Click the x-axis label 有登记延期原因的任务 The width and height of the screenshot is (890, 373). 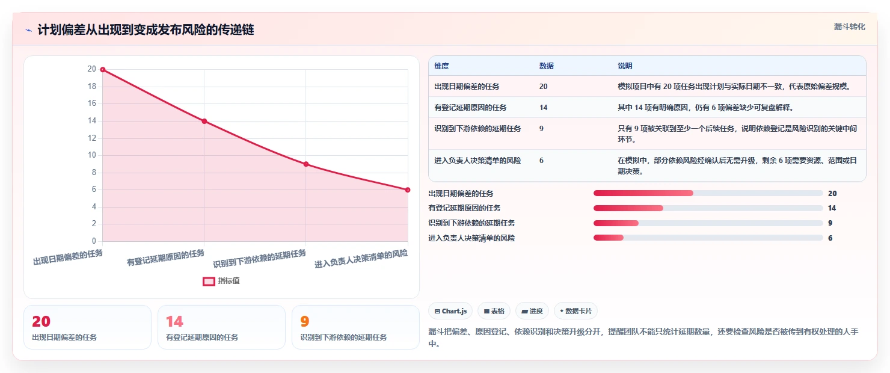point(165,258)
